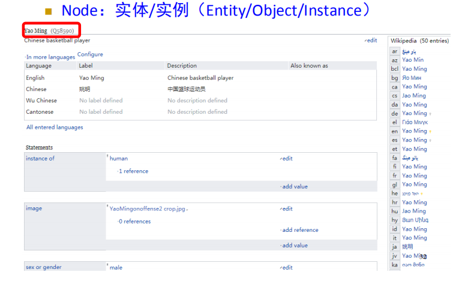Click the Chinese label 姚明 cell
Screen dimensions: 459x287
pyautogui.click(x=85, y=89)
